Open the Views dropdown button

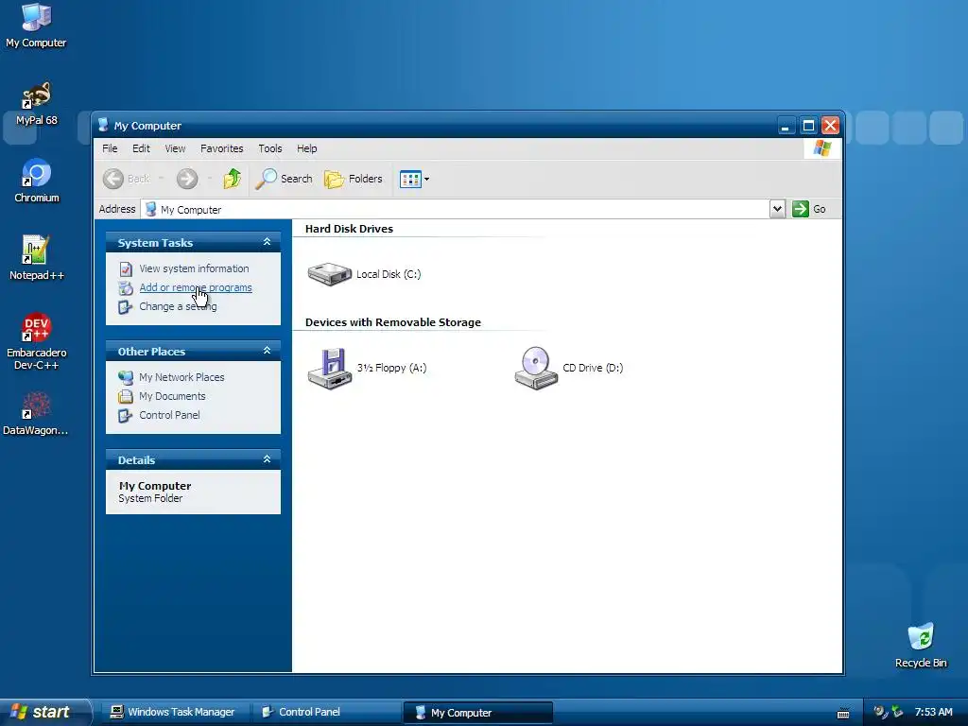pos(414,179)
